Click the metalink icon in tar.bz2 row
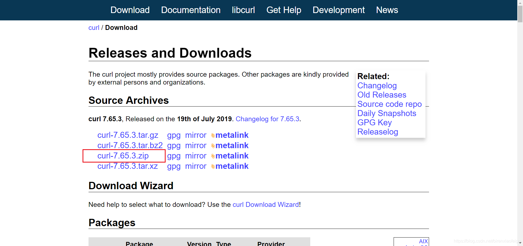Screen dimensions: 523x246 213,146
